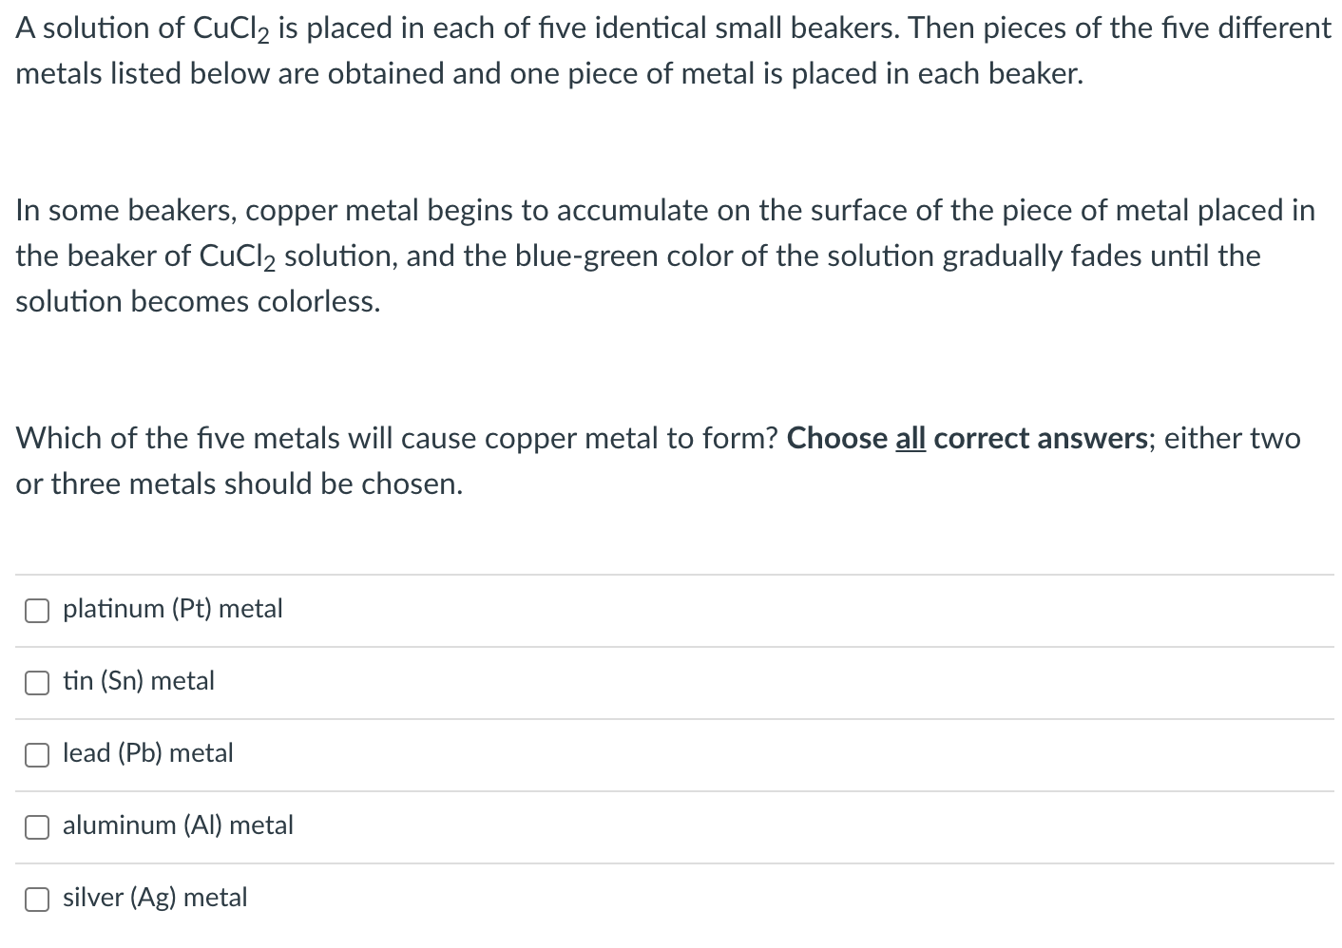Click the platinum (Pt) metal label text
This screenshot has width=1342, height=948.
[171, 609]
